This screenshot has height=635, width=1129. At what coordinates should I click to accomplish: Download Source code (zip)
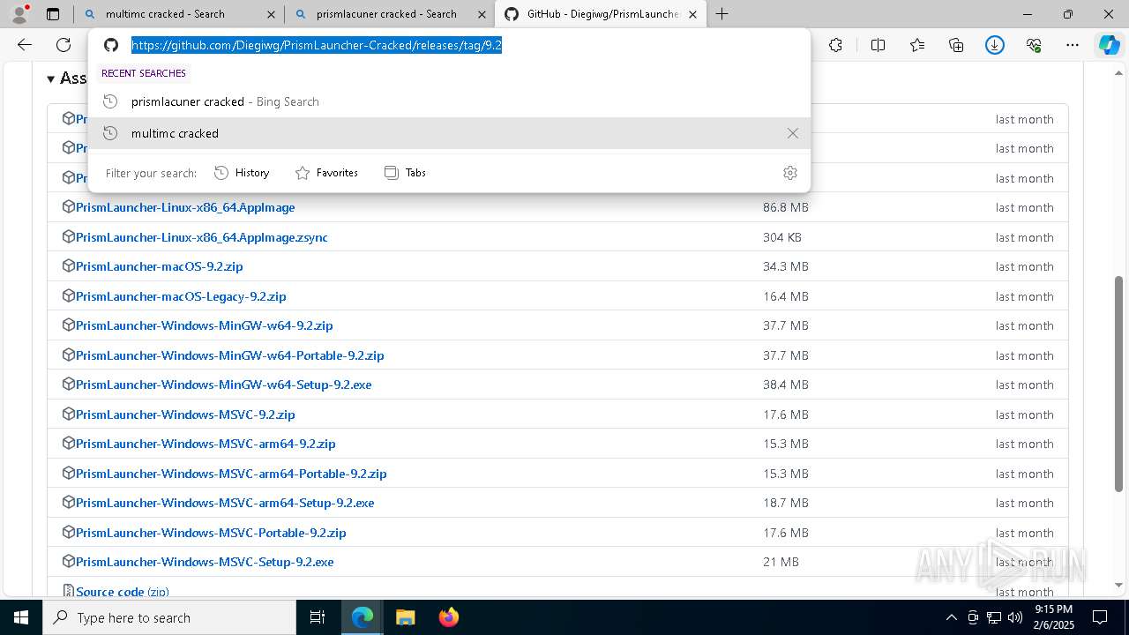(122, 592)
